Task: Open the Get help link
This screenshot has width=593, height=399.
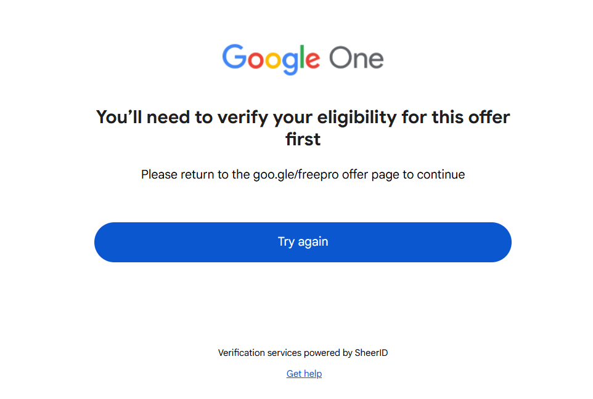Action: [x=304, y=374]
